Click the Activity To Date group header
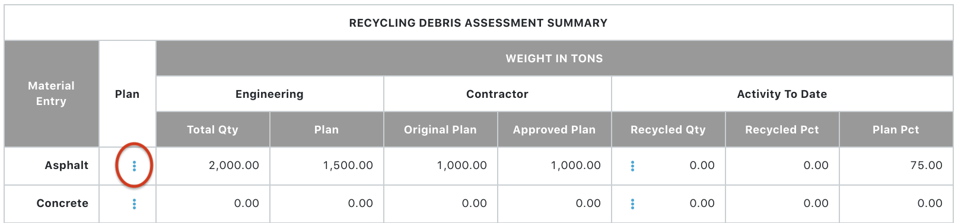Viewport: 958px width, 223px height. tap(782, 94)
